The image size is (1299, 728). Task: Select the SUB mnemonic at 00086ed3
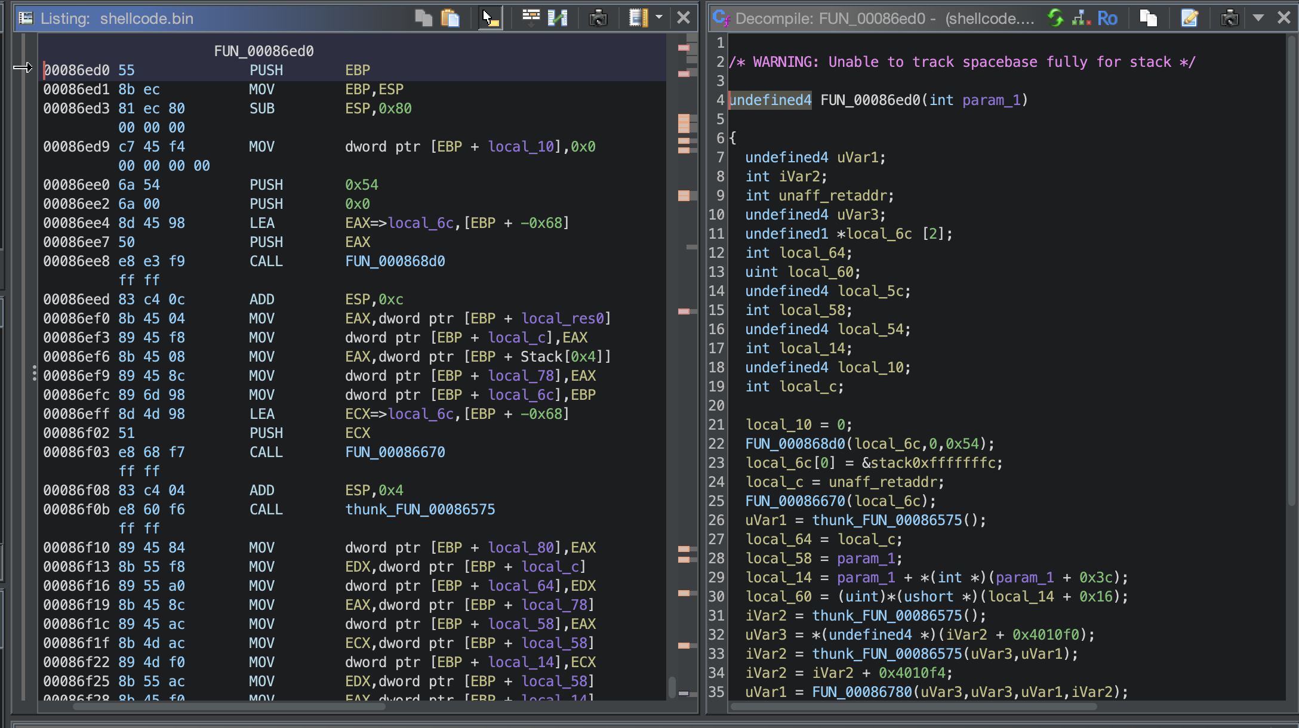click(x=262, y=108)
